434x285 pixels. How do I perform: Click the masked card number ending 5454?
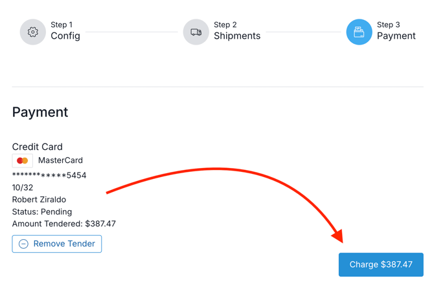coord(49,175)
